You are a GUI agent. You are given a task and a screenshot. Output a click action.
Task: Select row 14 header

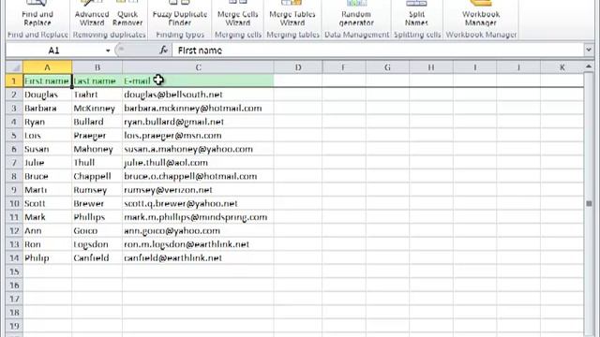[14, 258]
